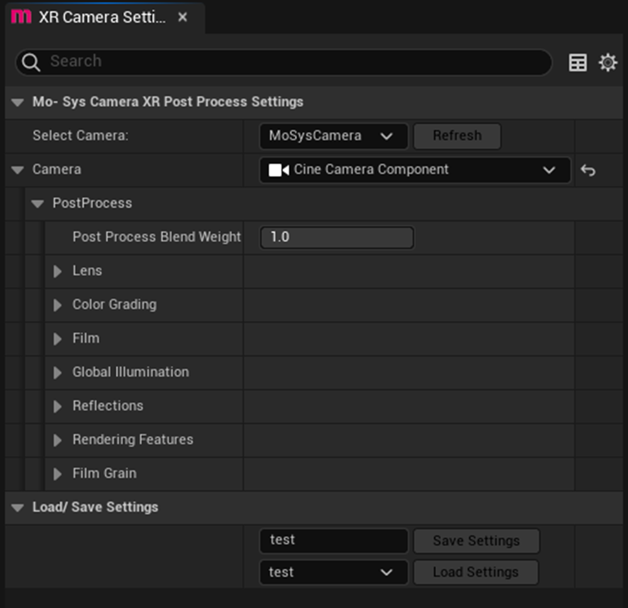Screen dimensions: 628x608
Task: Collapse the PostProcess category
Action: (38, 204)
